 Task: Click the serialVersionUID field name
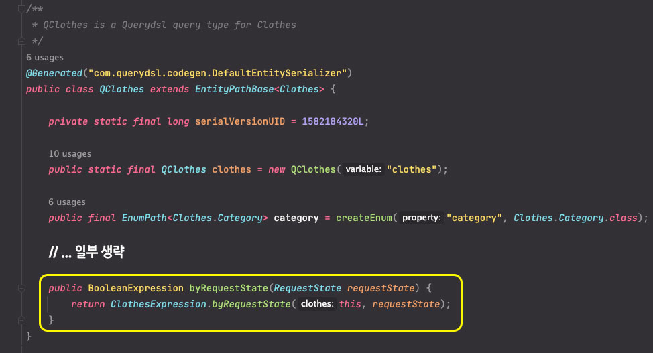coord(240,121)
